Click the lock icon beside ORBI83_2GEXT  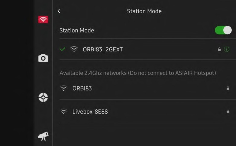[x=219, y=49]
